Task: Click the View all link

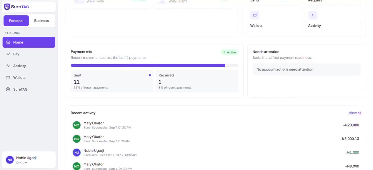Action: (355, 113)
